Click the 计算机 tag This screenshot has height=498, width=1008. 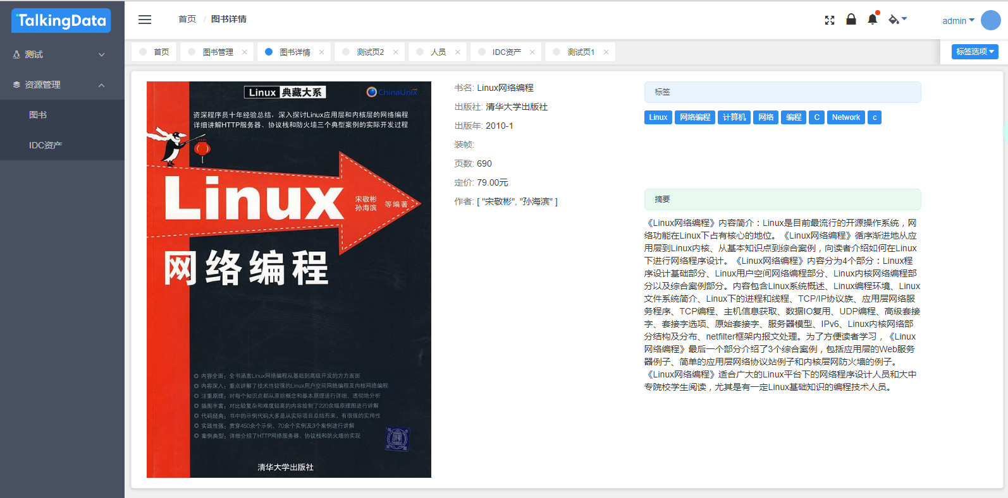tap(734, 117)
